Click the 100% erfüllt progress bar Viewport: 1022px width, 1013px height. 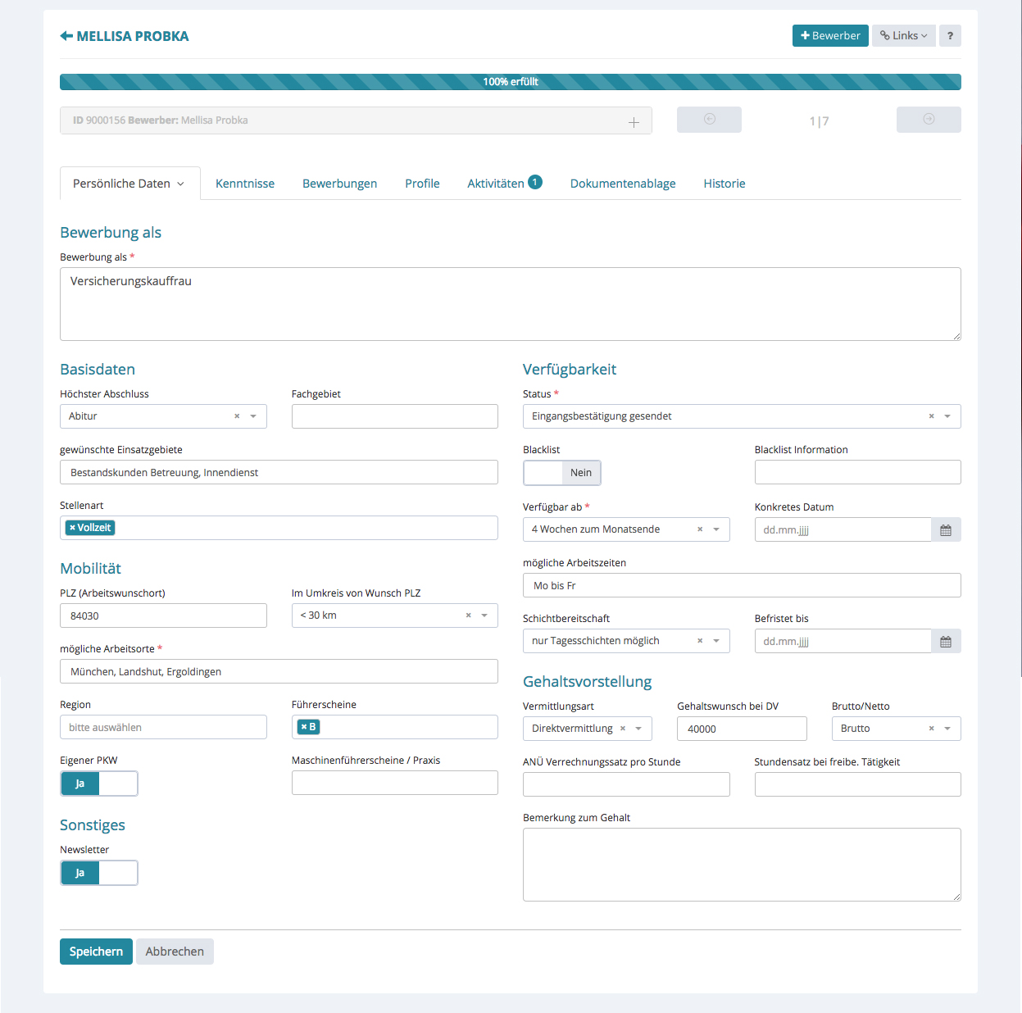tap(510, 82)
